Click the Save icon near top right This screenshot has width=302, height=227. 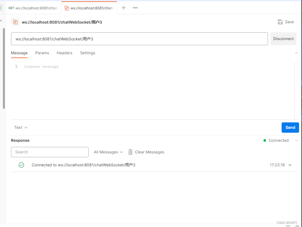[x=280, y=22]
